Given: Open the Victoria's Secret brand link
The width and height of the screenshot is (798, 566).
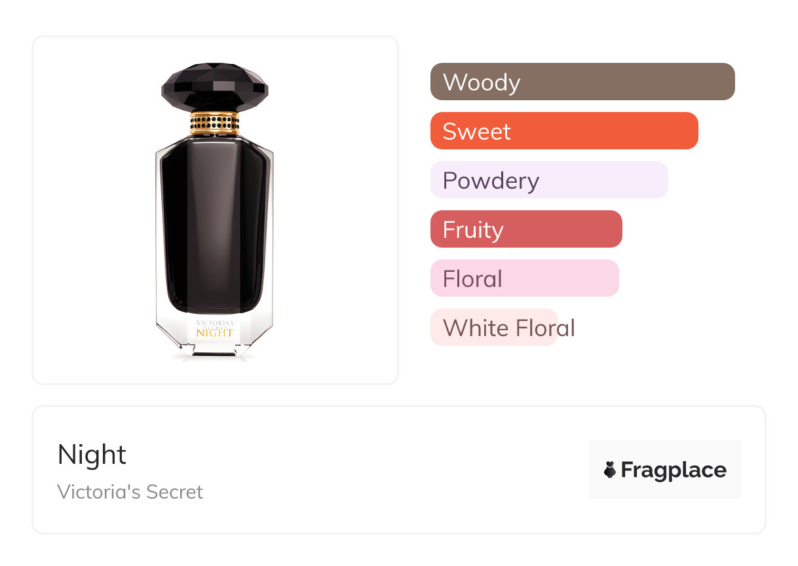Looking at the screenshot, I should pyautogui.click(x=130, y=492).
